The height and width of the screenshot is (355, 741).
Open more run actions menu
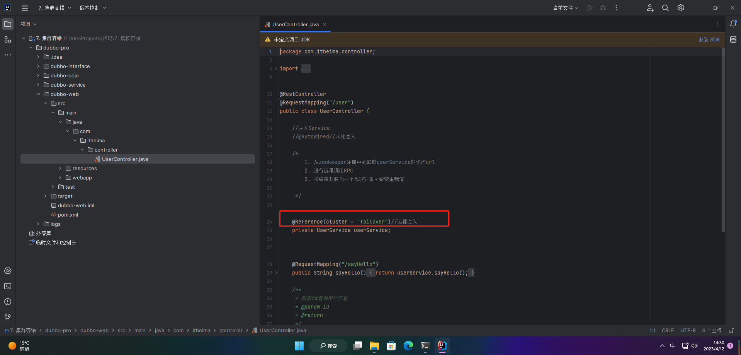[616, 8]
